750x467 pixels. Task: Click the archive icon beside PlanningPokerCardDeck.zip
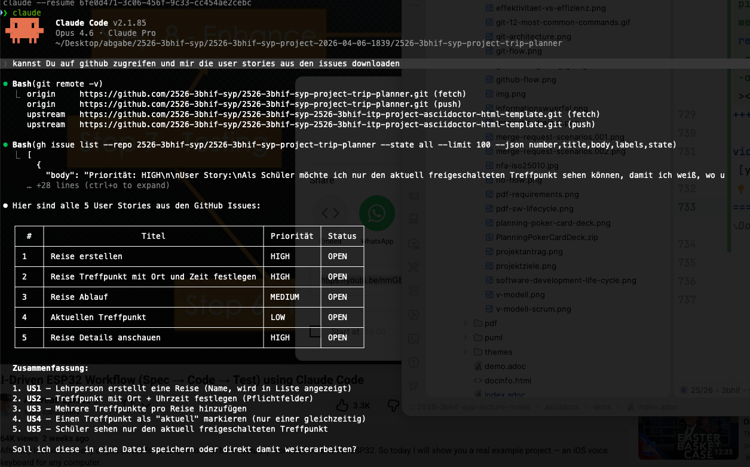pos(490,237)
